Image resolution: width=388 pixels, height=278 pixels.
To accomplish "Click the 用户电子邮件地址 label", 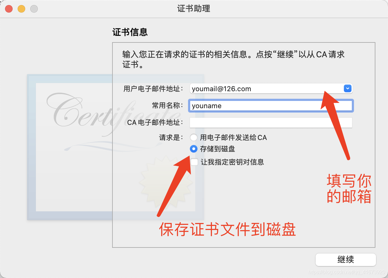I will (153, 89).
